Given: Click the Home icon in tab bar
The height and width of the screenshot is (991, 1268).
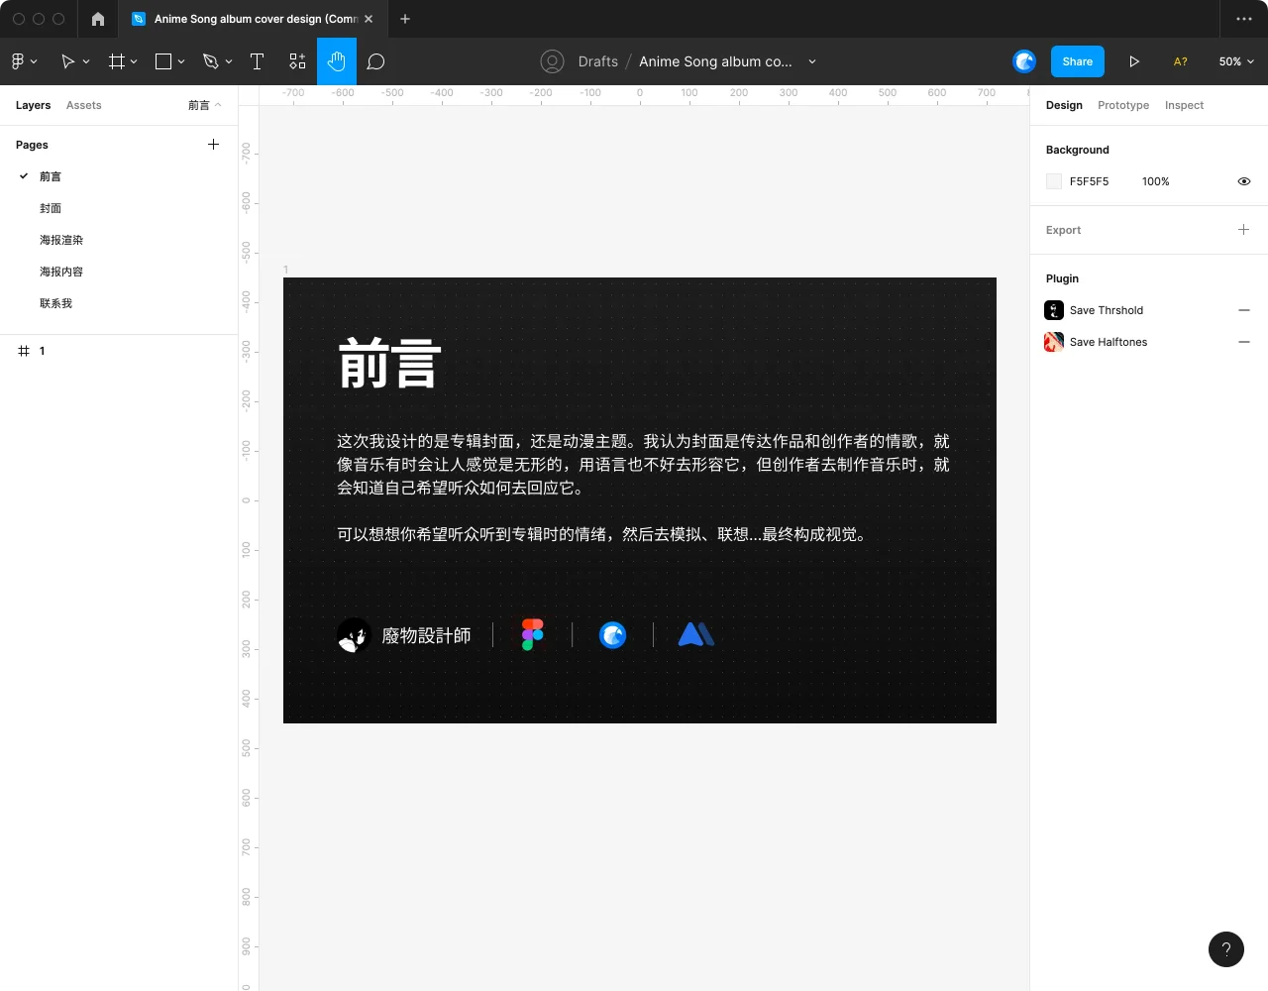Looking at the screenshot, I should pos(97,19).
